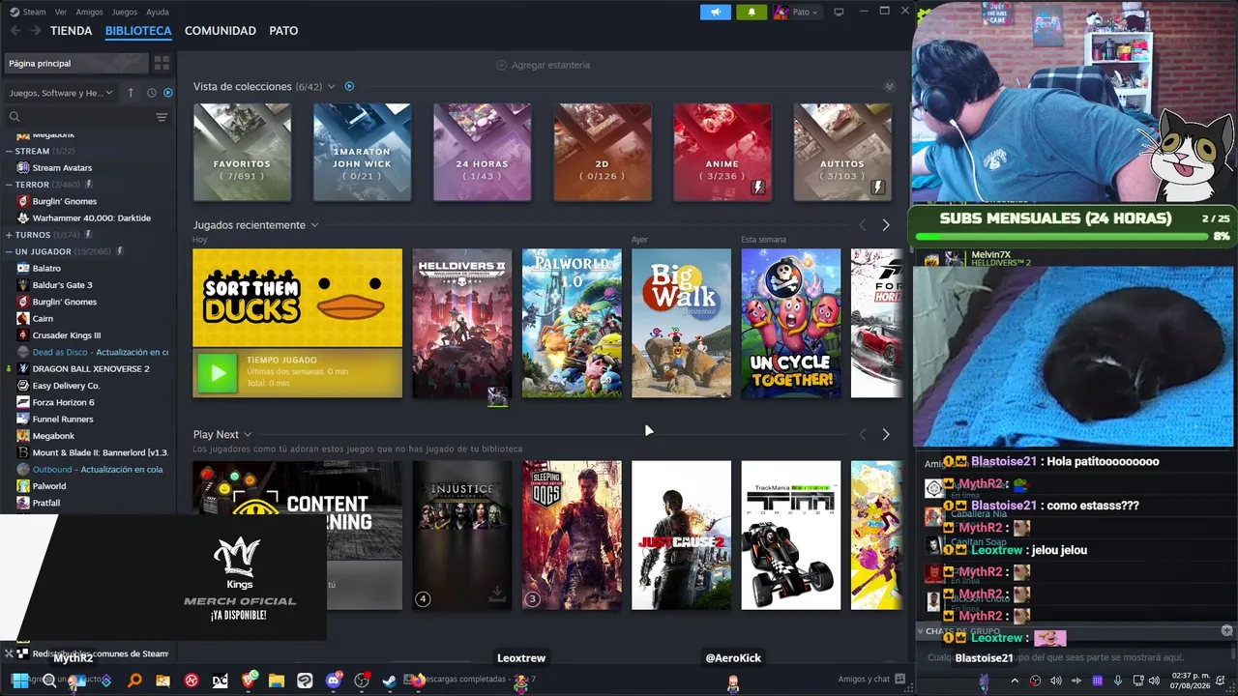Select Warhammer 40,000: Darktide entry

92,218
